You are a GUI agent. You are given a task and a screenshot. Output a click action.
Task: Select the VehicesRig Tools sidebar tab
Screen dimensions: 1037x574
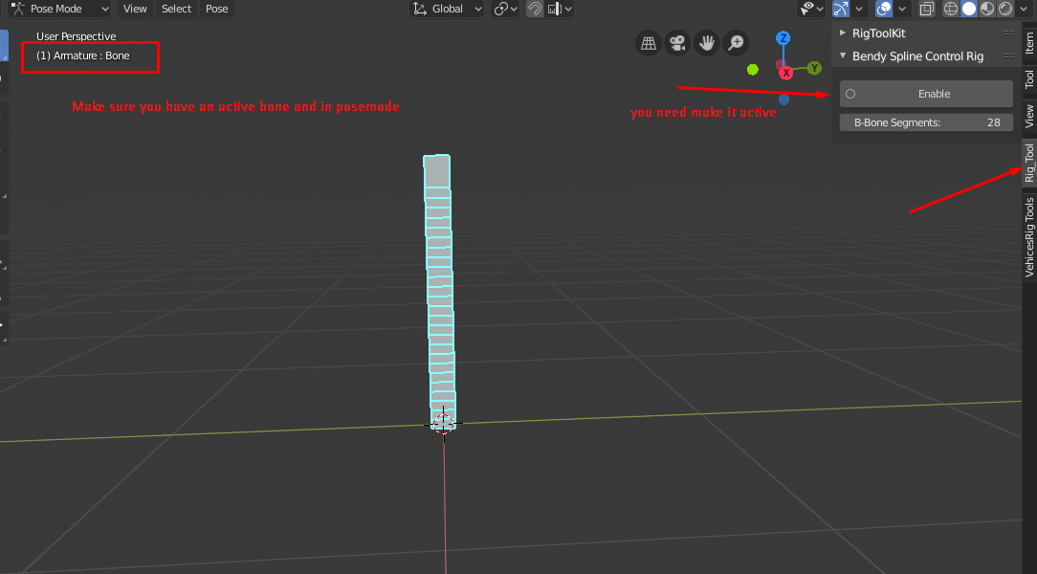tap(1028, 231)
